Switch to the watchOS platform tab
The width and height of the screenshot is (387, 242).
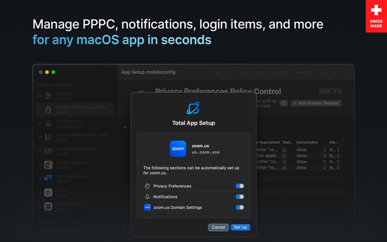pyautogui.click(x=304, y=72)
